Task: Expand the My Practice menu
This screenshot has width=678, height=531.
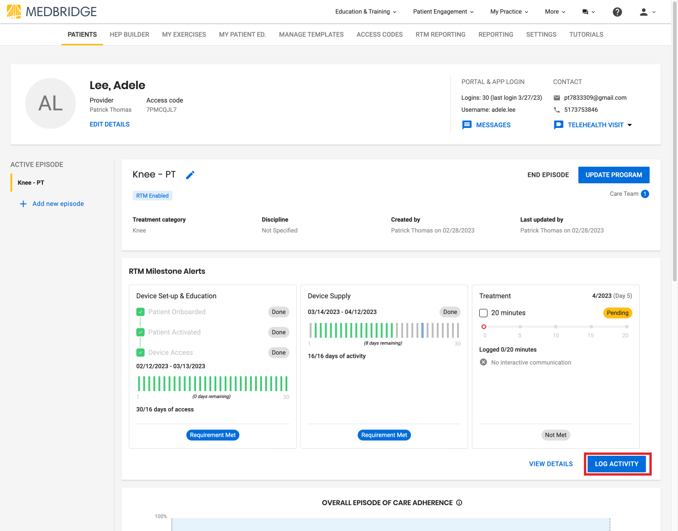Action: 509,12
